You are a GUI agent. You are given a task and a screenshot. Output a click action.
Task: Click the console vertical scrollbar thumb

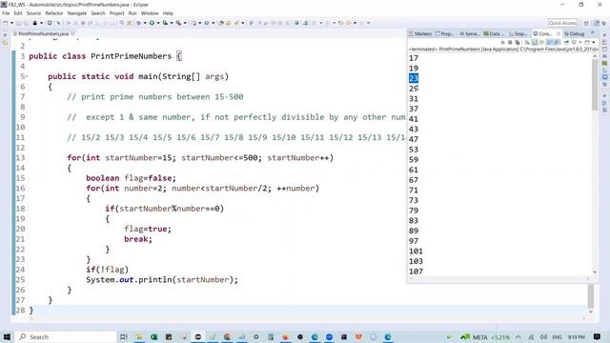click(595, 85)
